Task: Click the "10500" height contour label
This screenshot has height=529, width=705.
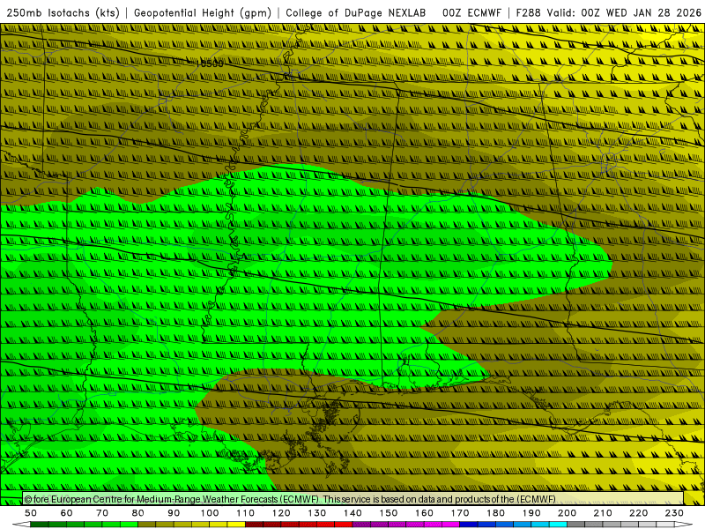Action: (x=209, y=63)
